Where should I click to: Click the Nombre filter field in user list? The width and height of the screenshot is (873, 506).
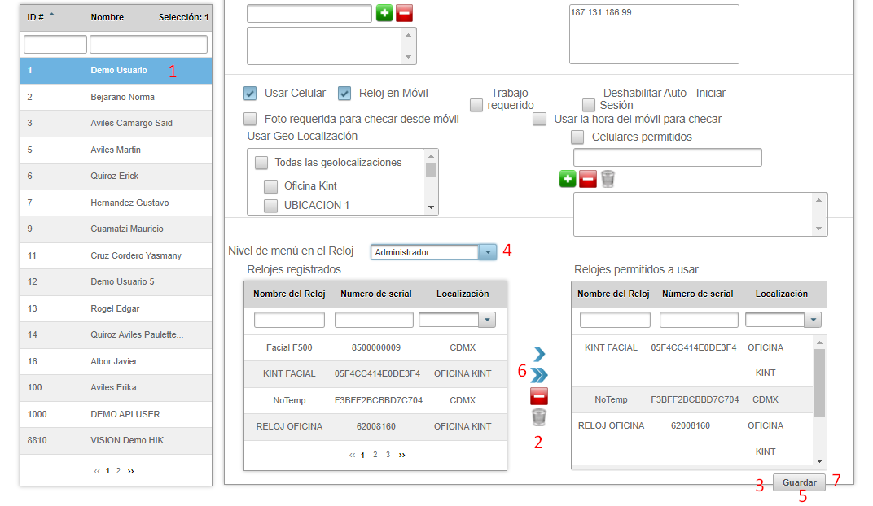coord(148,44)
